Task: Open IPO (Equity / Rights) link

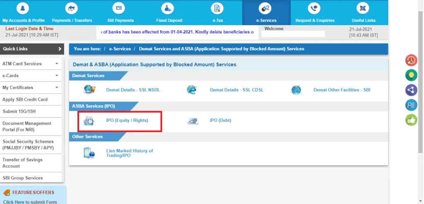Action: click(127, 121)
